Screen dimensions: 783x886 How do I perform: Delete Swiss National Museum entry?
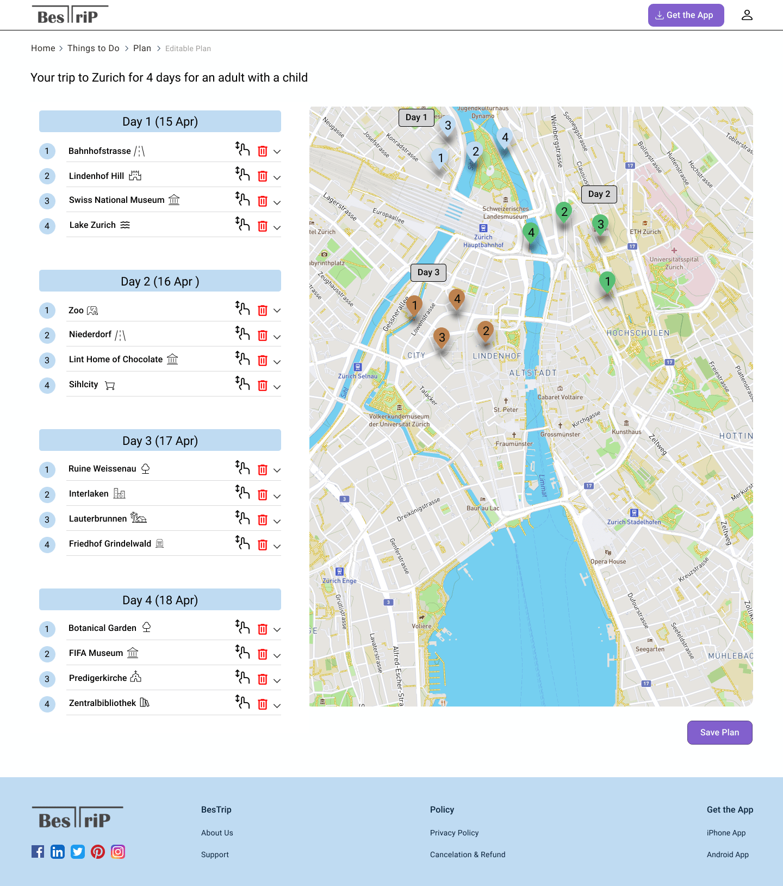click(x=263, y=201)
